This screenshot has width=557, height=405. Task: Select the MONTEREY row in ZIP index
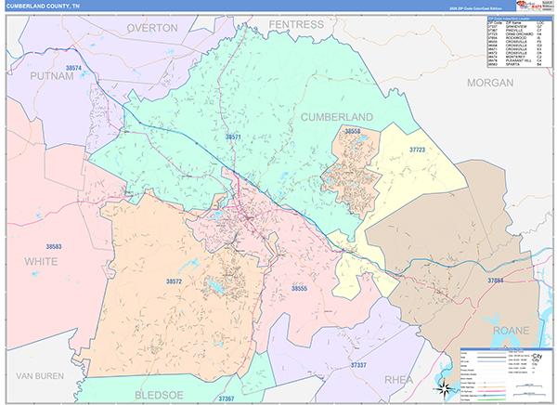(x=514, y=57)
